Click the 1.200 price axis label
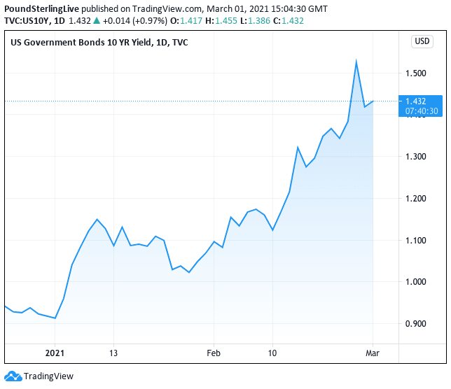451x389 pixels. pos(415,199)
